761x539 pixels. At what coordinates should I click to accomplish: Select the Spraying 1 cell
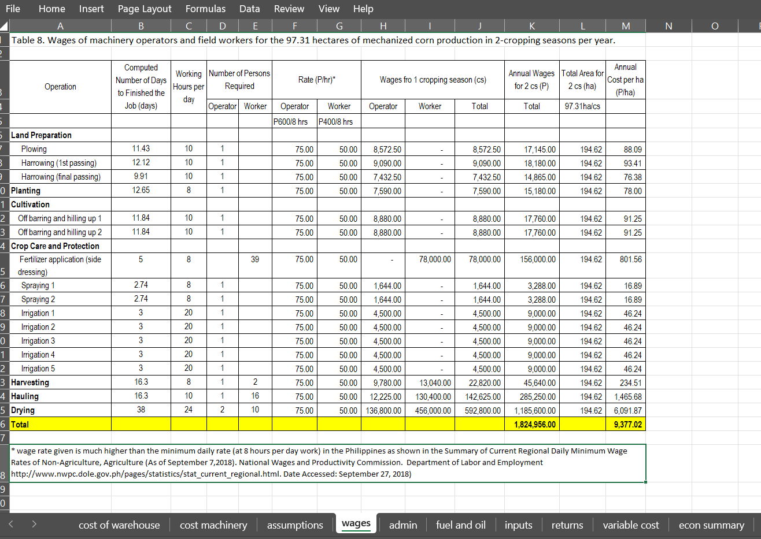pyautogui.click(x=60, y=285)
